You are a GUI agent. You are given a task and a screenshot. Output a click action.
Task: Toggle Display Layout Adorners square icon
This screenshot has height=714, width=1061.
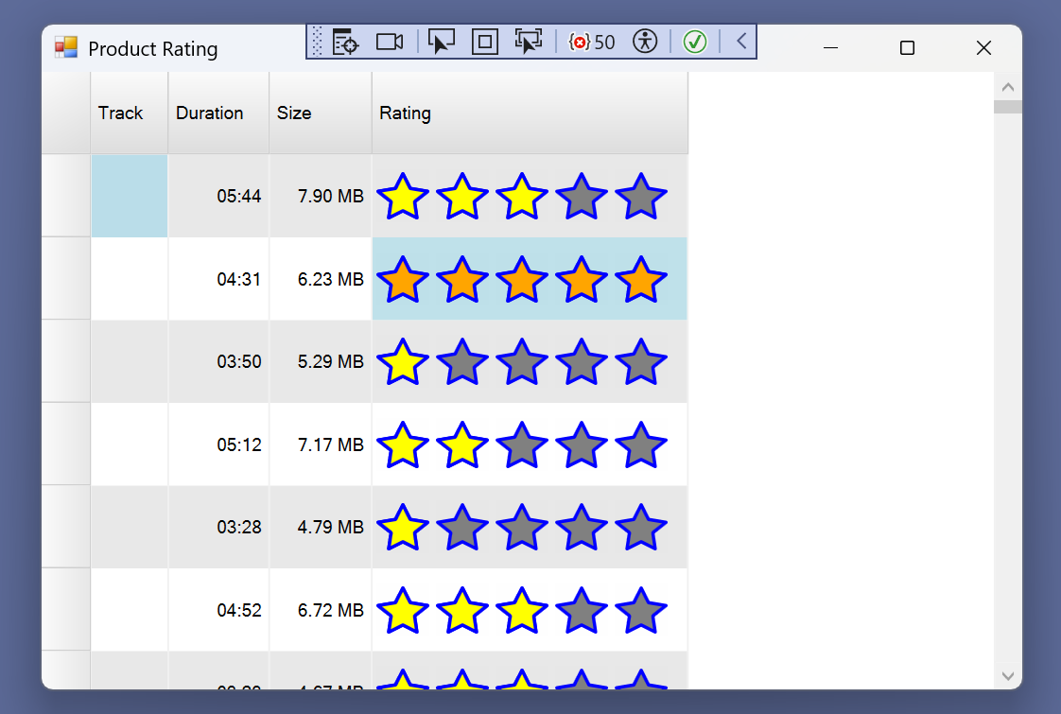pos(485,42)
